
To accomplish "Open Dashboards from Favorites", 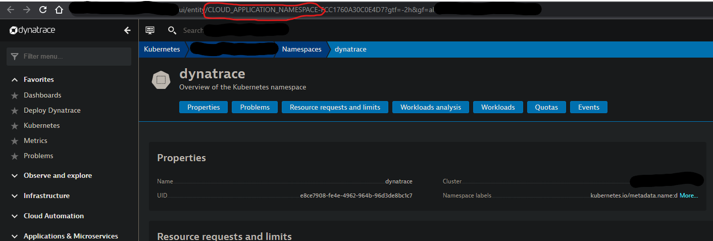I will coord(42,95).
